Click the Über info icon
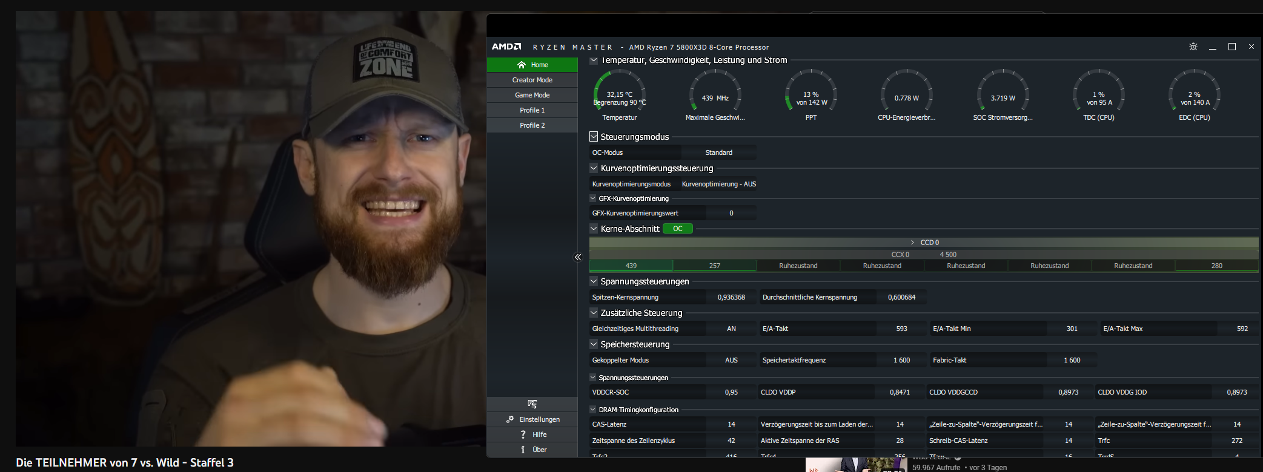Screen dimensions: 1263x472 pos(523,450)
